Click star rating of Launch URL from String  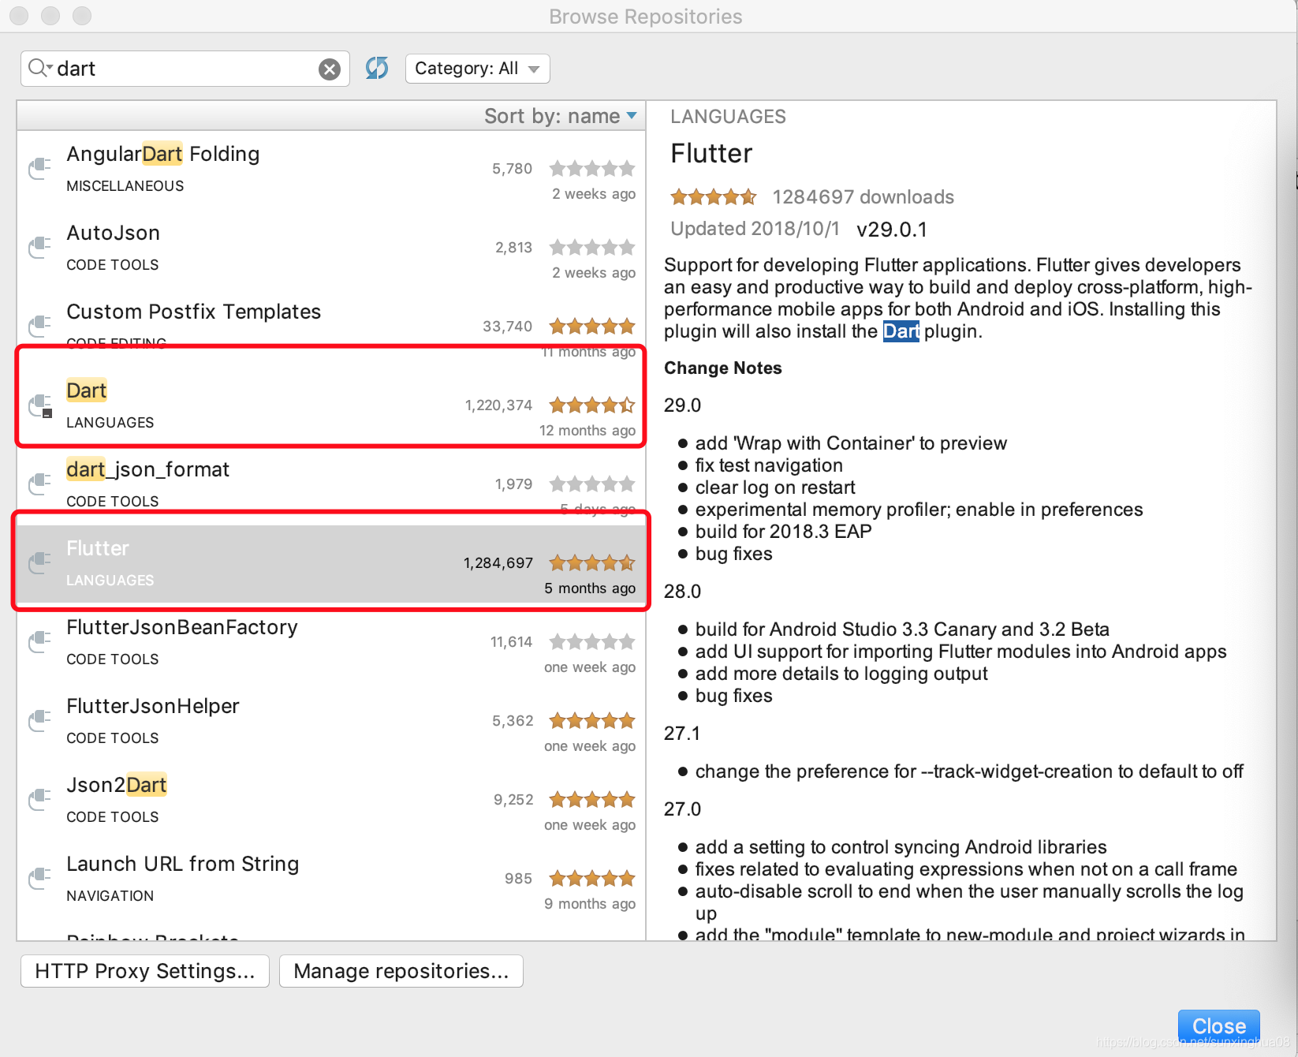click(x=592, y=879)
